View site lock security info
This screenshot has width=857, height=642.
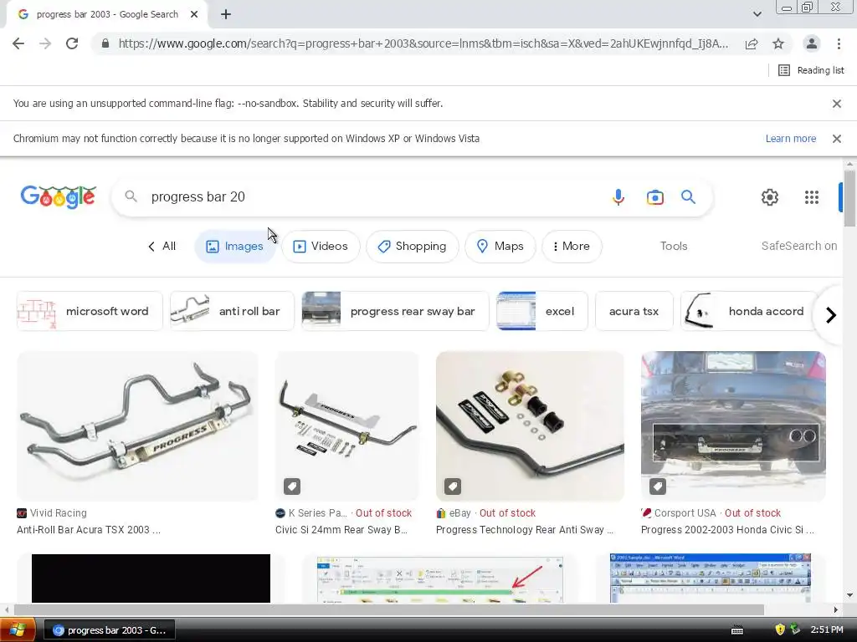click(x=105, y=43)
